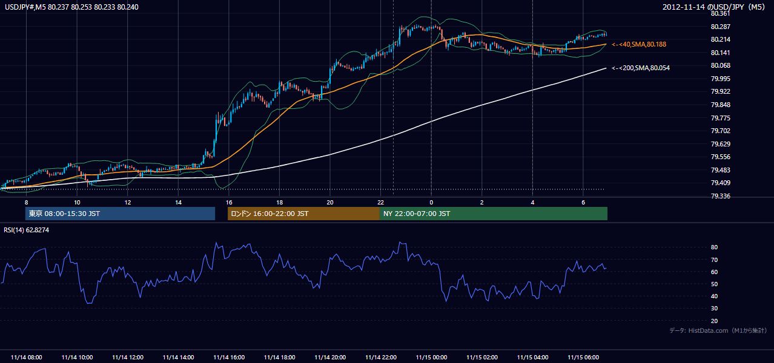Click the 11/14 08:00 bottom time label
The width and height of the screenshot is (774, 363).
pos(27,358)
